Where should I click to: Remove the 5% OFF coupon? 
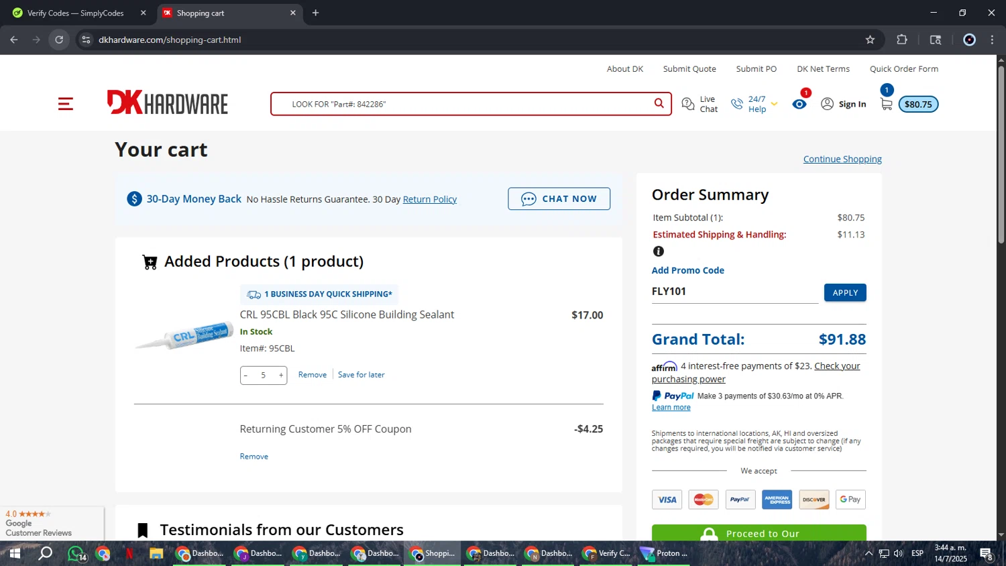[x=254, y=457]
